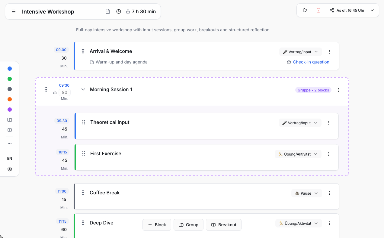384x238 pixels.
Task: Toggle the duration lock for Morning Session 1
Action: point(55,92)
